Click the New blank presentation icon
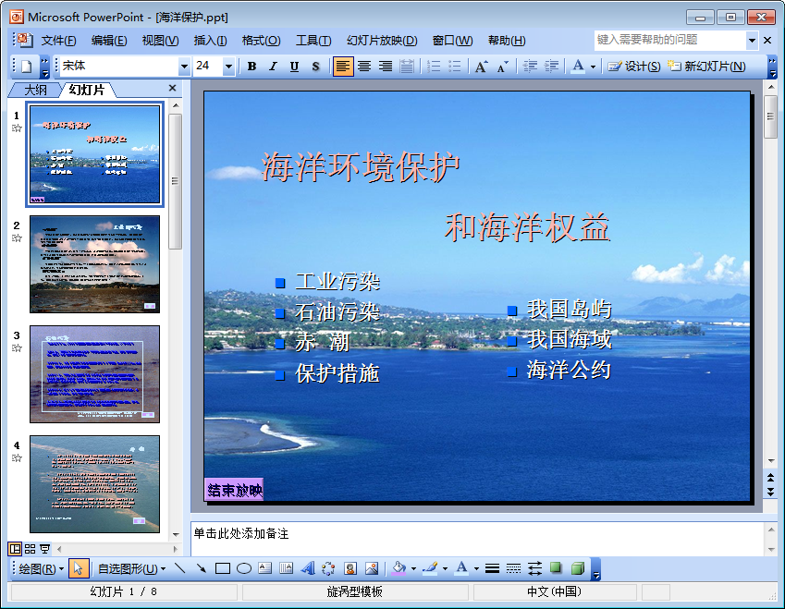This screenshot has width=785, height=609. click(27, 66)
